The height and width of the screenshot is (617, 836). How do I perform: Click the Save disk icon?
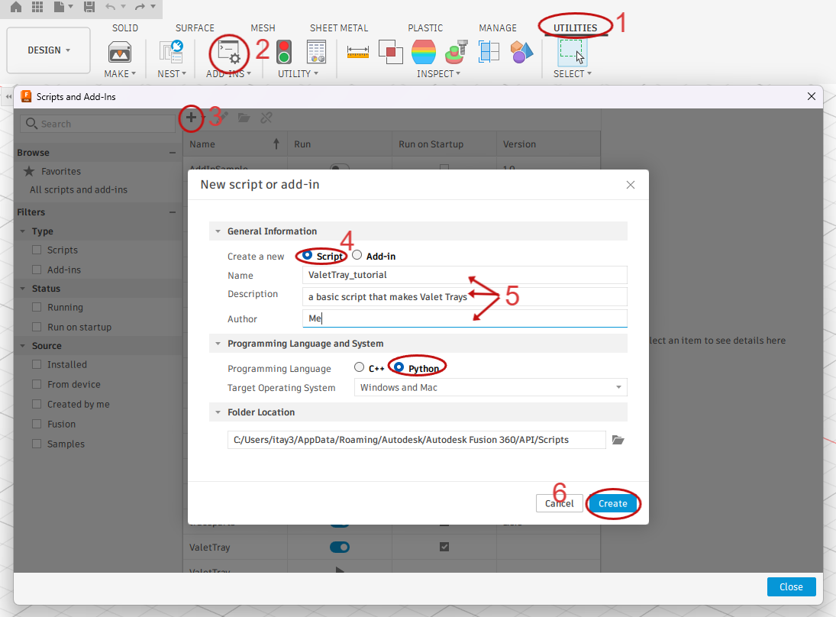tap(89, 7)
